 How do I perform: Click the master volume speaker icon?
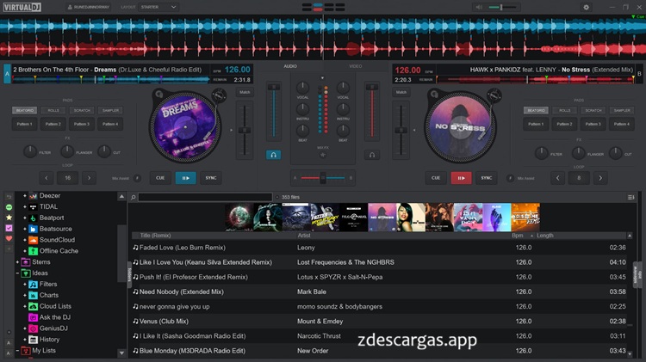[x=479, y=7]
